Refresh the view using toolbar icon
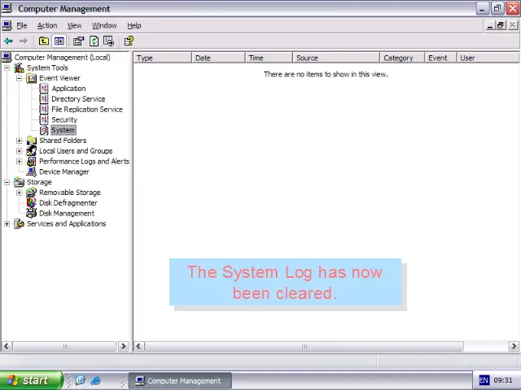 [94, 41]
